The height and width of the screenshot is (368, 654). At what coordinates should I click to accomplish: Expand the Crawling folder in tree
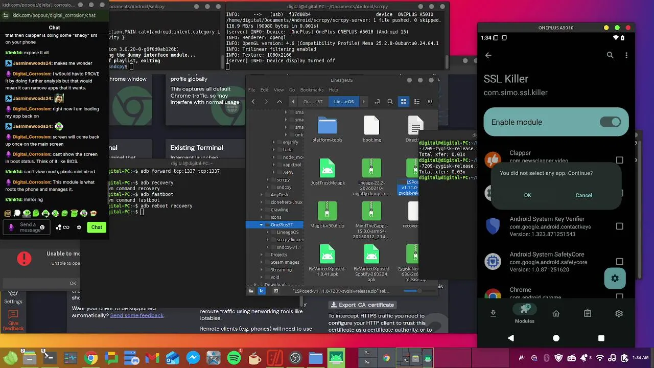pos(261,210)
